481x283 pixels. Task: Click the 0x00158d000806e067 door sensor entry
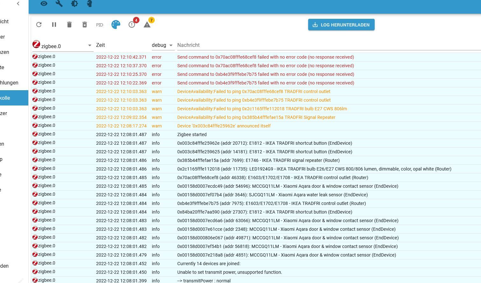pyautogui.click(x=288, y=238)
